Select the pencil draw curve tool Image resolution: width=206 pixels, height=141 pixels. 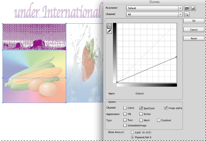[x=109, y=31]
